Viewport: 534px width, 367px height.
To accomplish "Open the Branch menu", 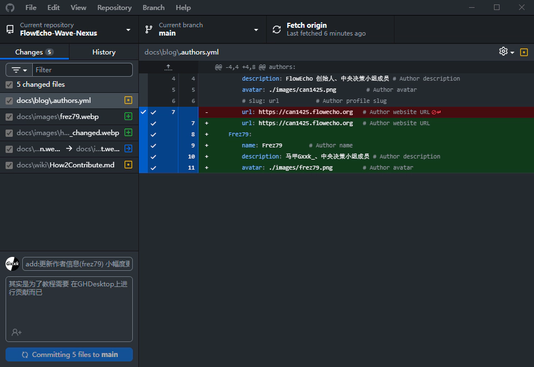I will pyautogui.click(x=153, y=8).
